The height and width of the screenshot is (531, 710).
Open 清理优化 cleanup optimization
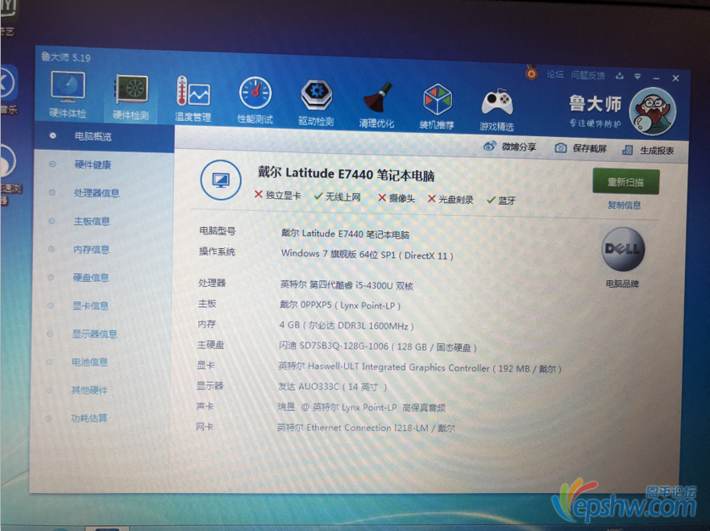pyautogui.click(x=376, y=104)
